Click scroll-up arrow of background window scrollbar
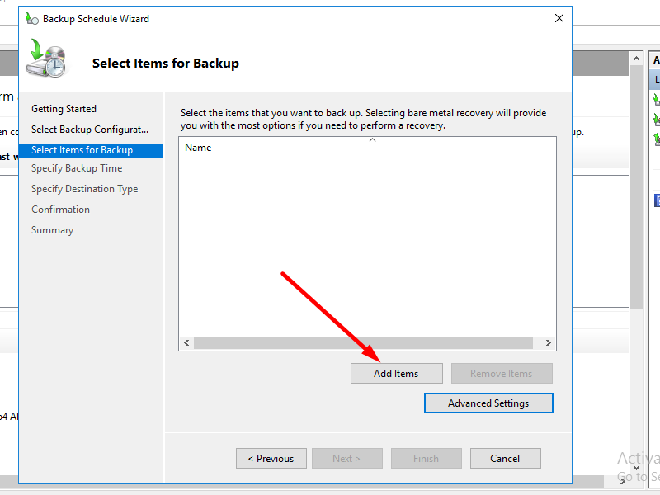This screenshot has height=495, width=660. pyautogui.click(x=635, y=59)
